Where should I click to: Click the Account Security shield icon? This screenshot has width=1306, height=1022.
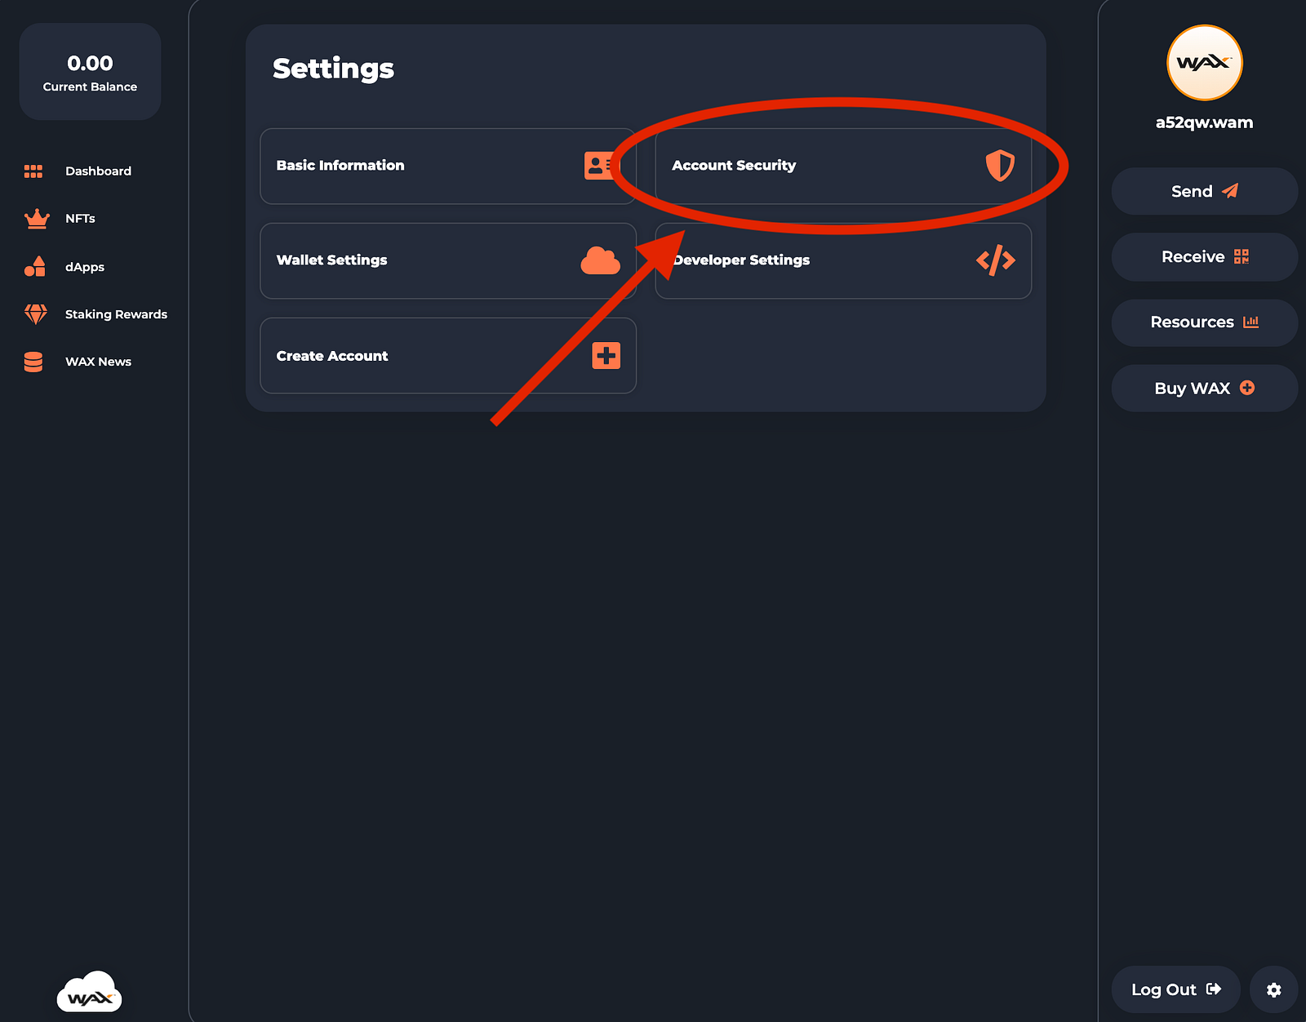coord(1000,166)
